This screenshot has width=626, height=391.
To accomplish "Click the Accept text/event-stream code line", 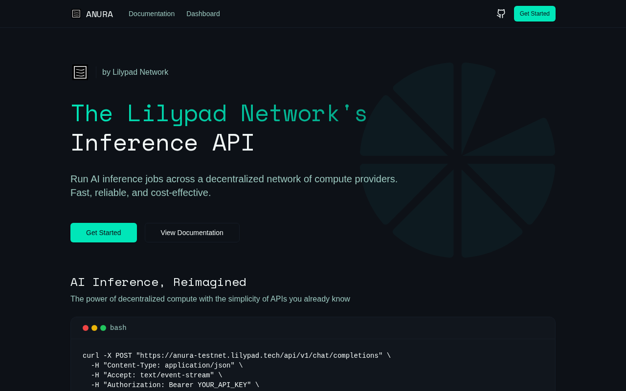I will (x=156, y=375).
